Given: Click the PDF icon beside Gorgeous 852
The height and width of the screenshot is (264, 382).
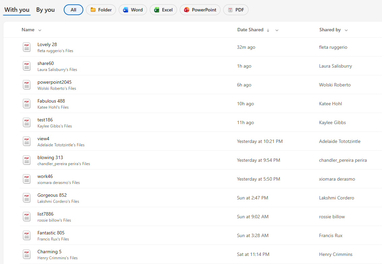Looking at the screenshot, I should pos(27,198).
